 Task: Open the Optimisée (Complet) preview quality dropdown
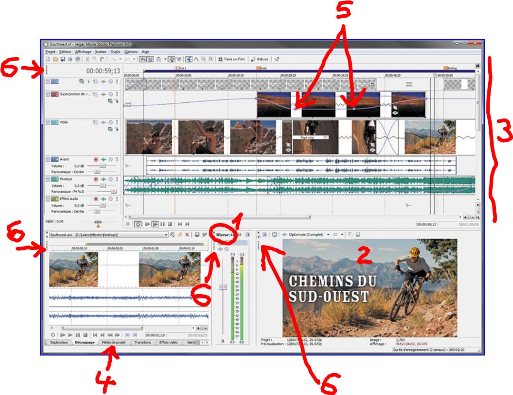[328, 235]
